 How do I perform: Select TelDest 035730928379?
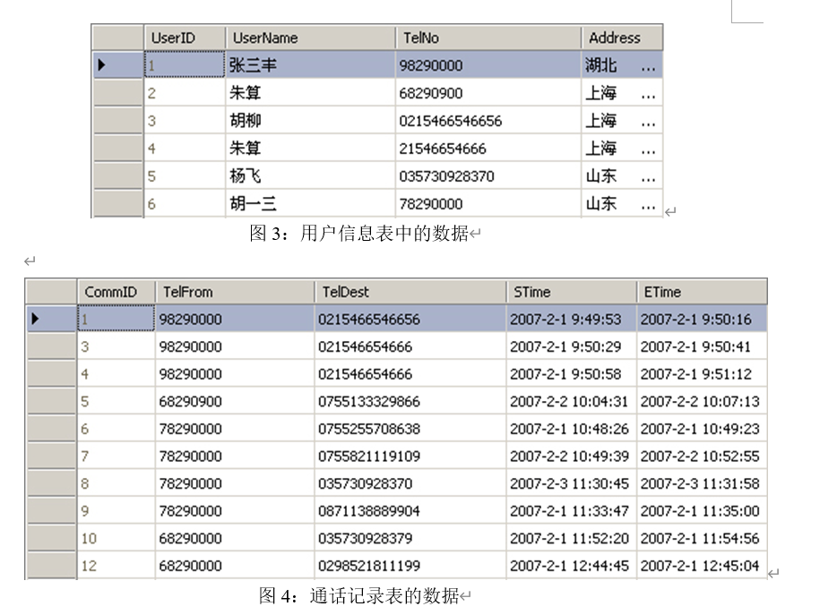point(410,538)
